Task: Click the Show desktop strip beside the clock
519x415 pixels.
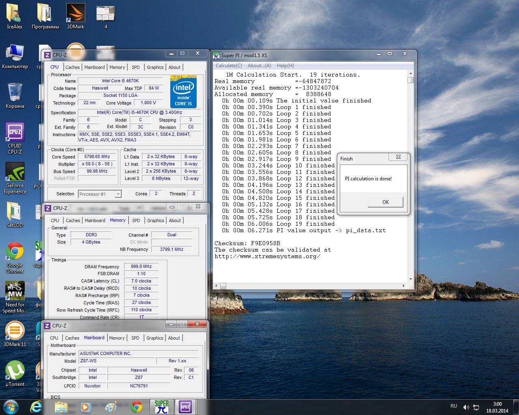Action: pos(516,407)
